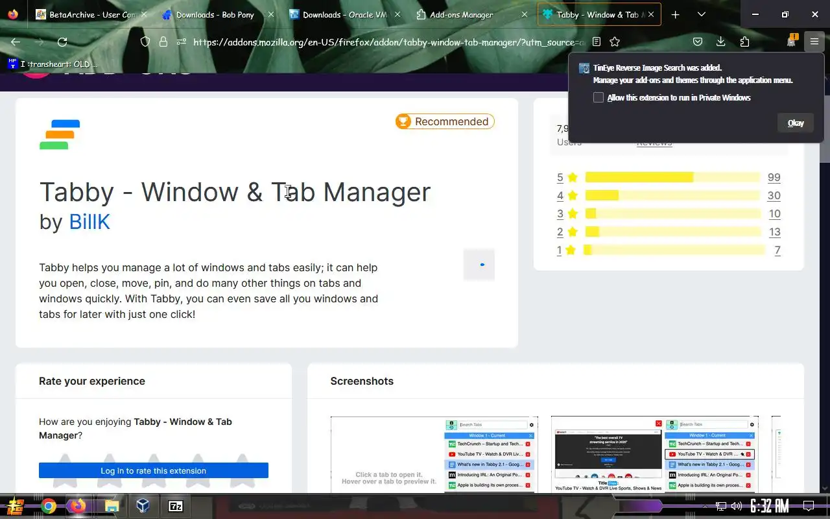Show hidden system tray icons
The height and width of the screenshot is (519, 830).
pyautogui.click(x=705, y=506)
